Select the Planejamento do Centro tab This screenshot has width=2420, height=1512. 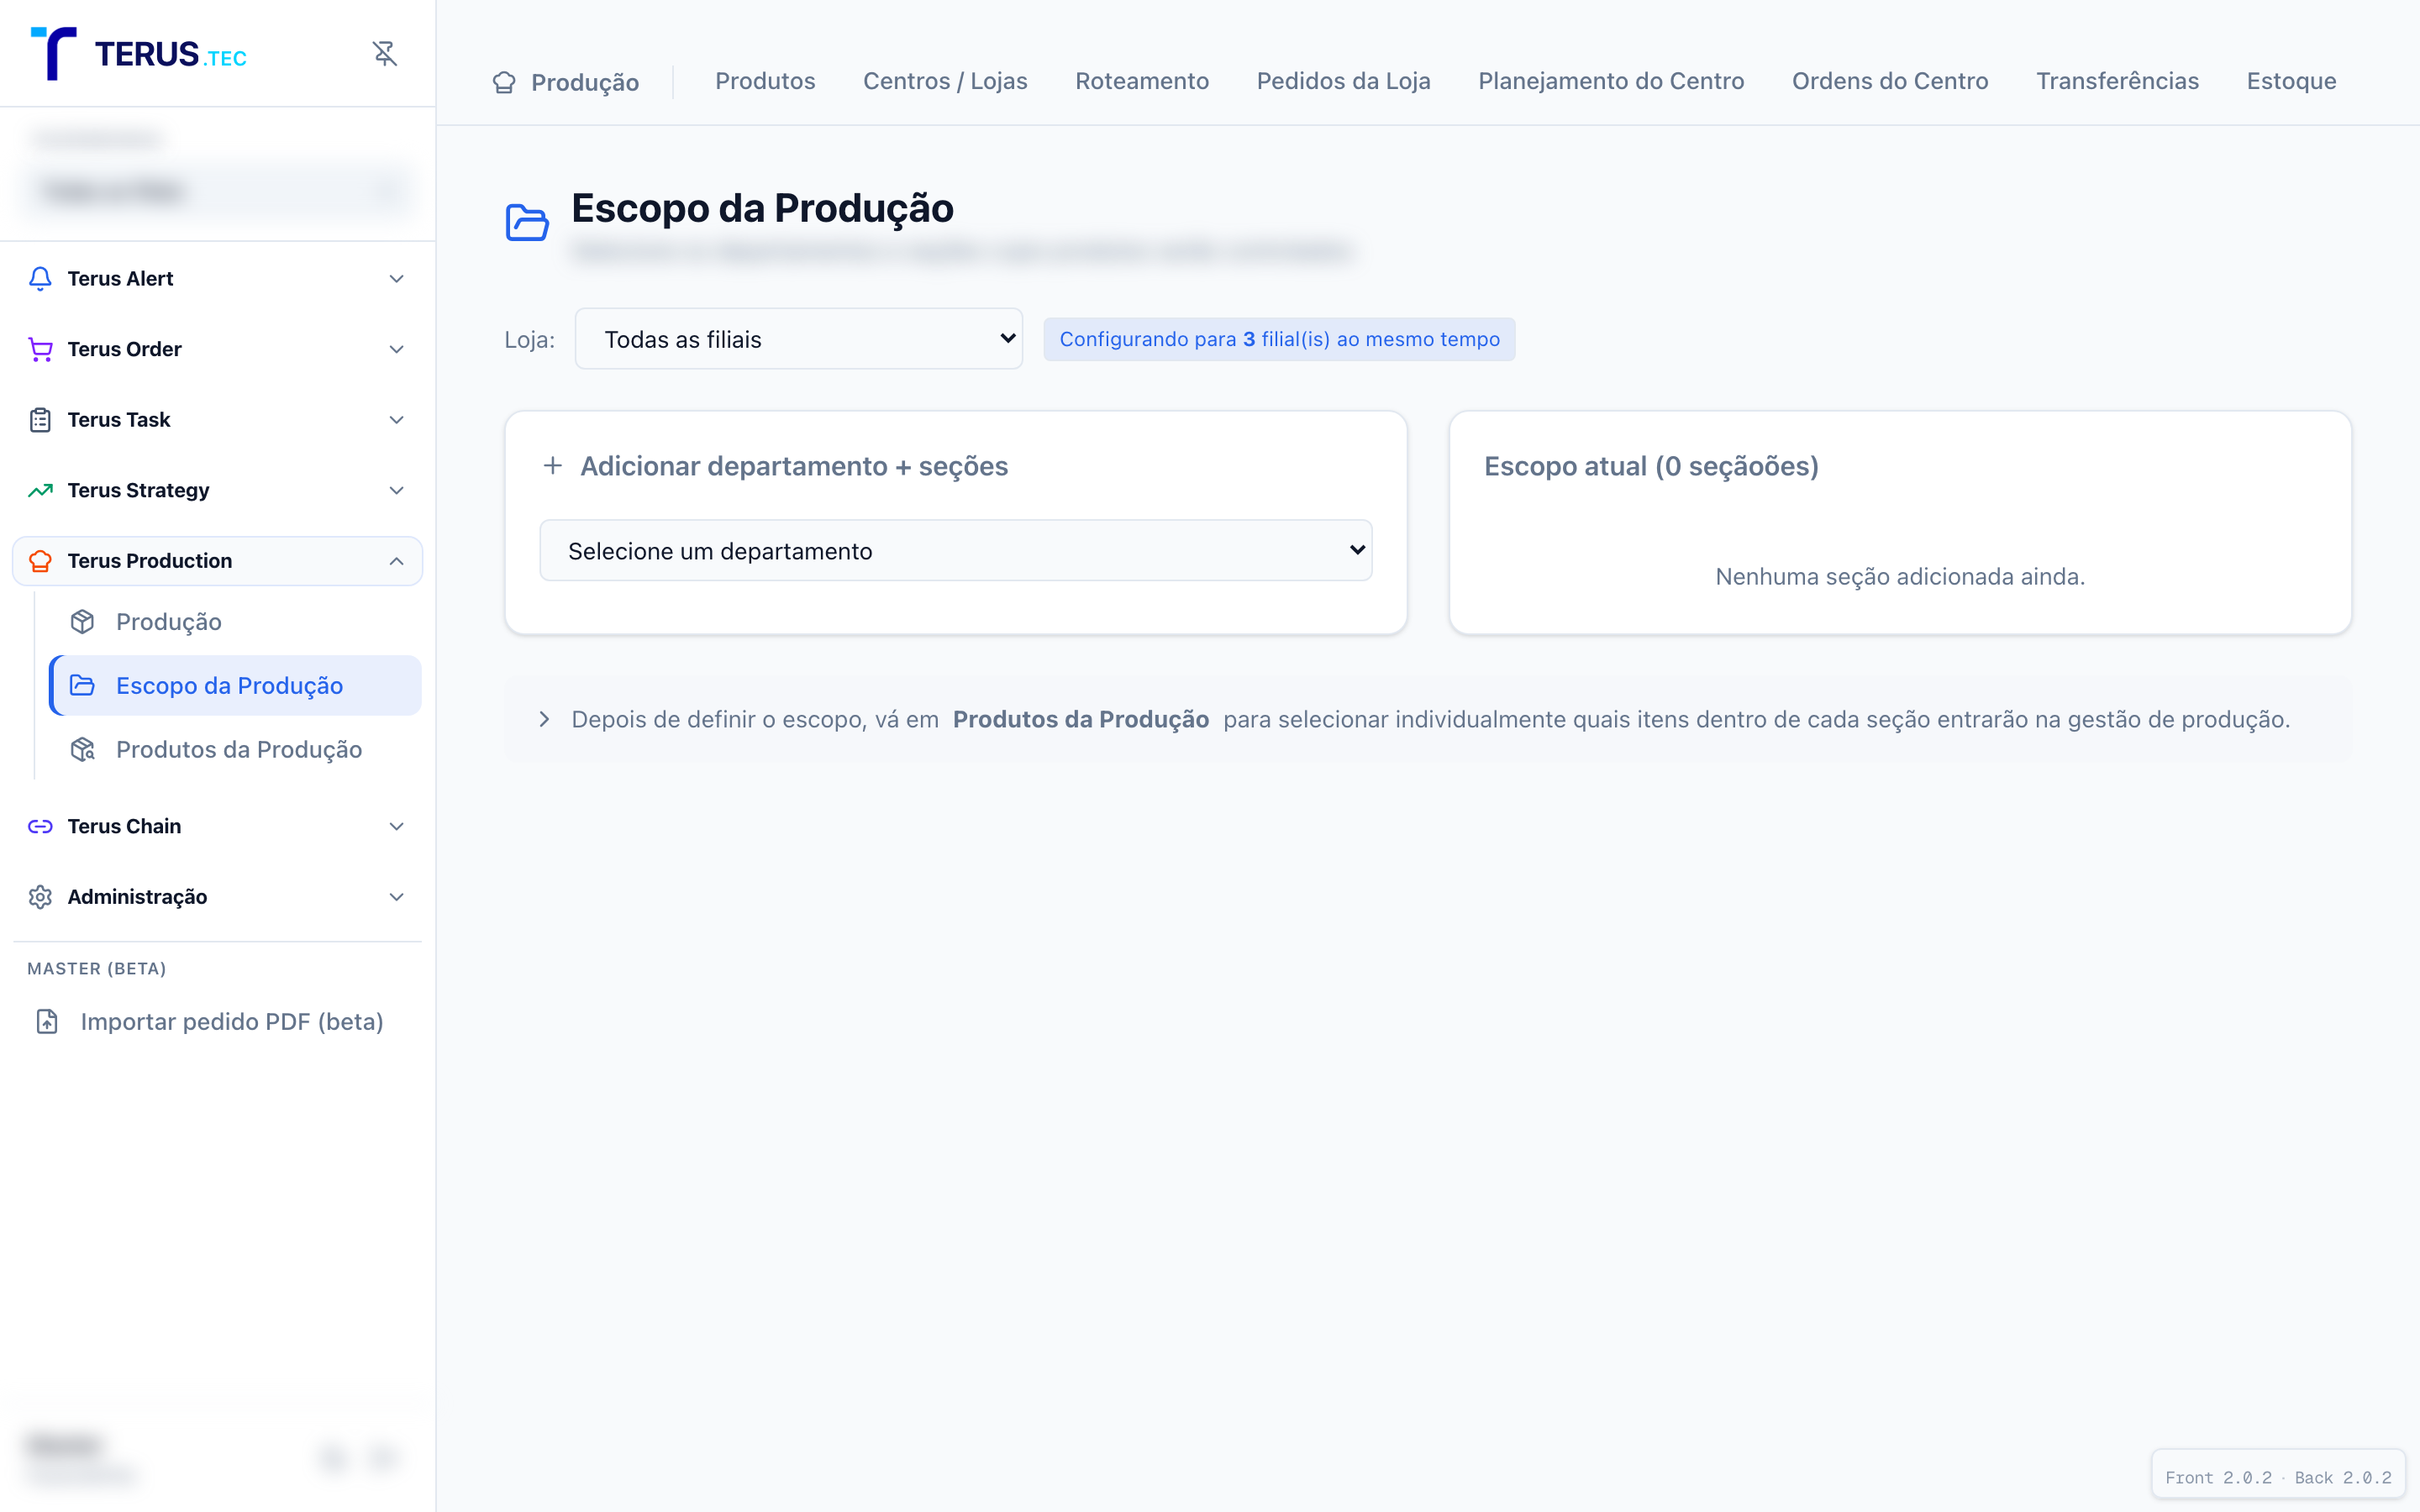tap(1611, 81)
